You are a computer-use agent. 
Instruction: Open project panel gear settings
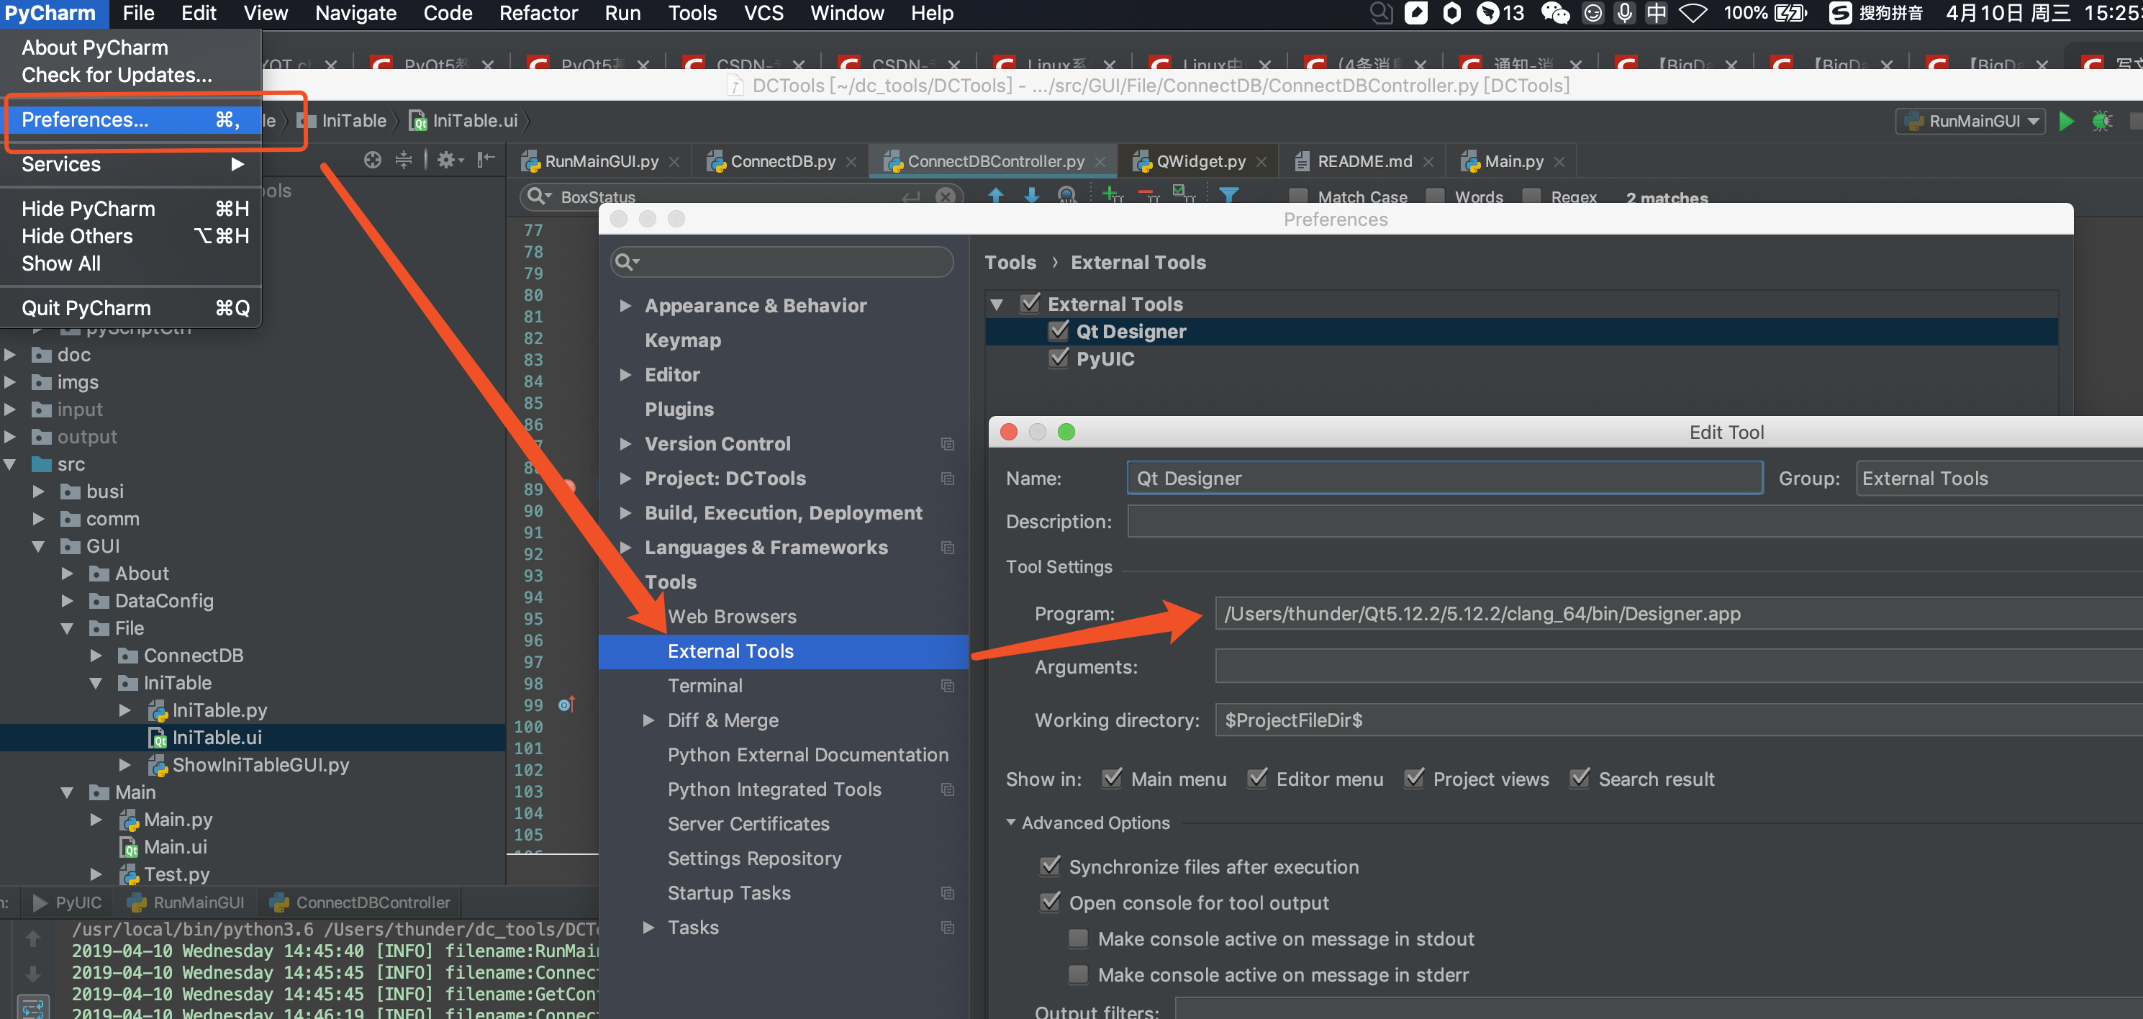point(448,160)
